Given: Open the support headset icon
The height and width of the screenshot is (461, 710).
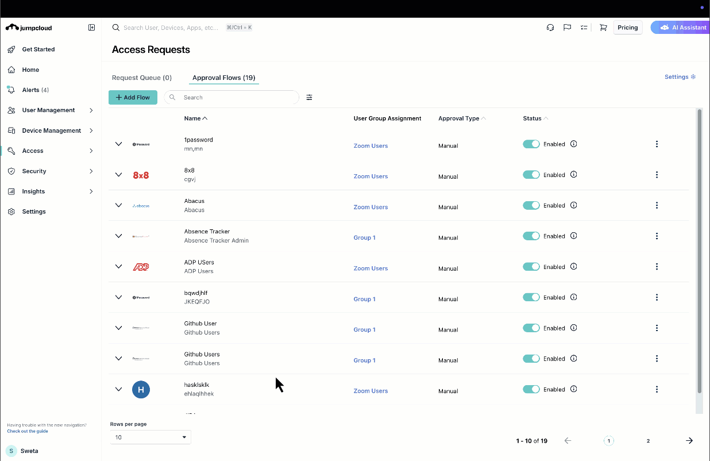Looking at the screenshot, I should point(550,28).
